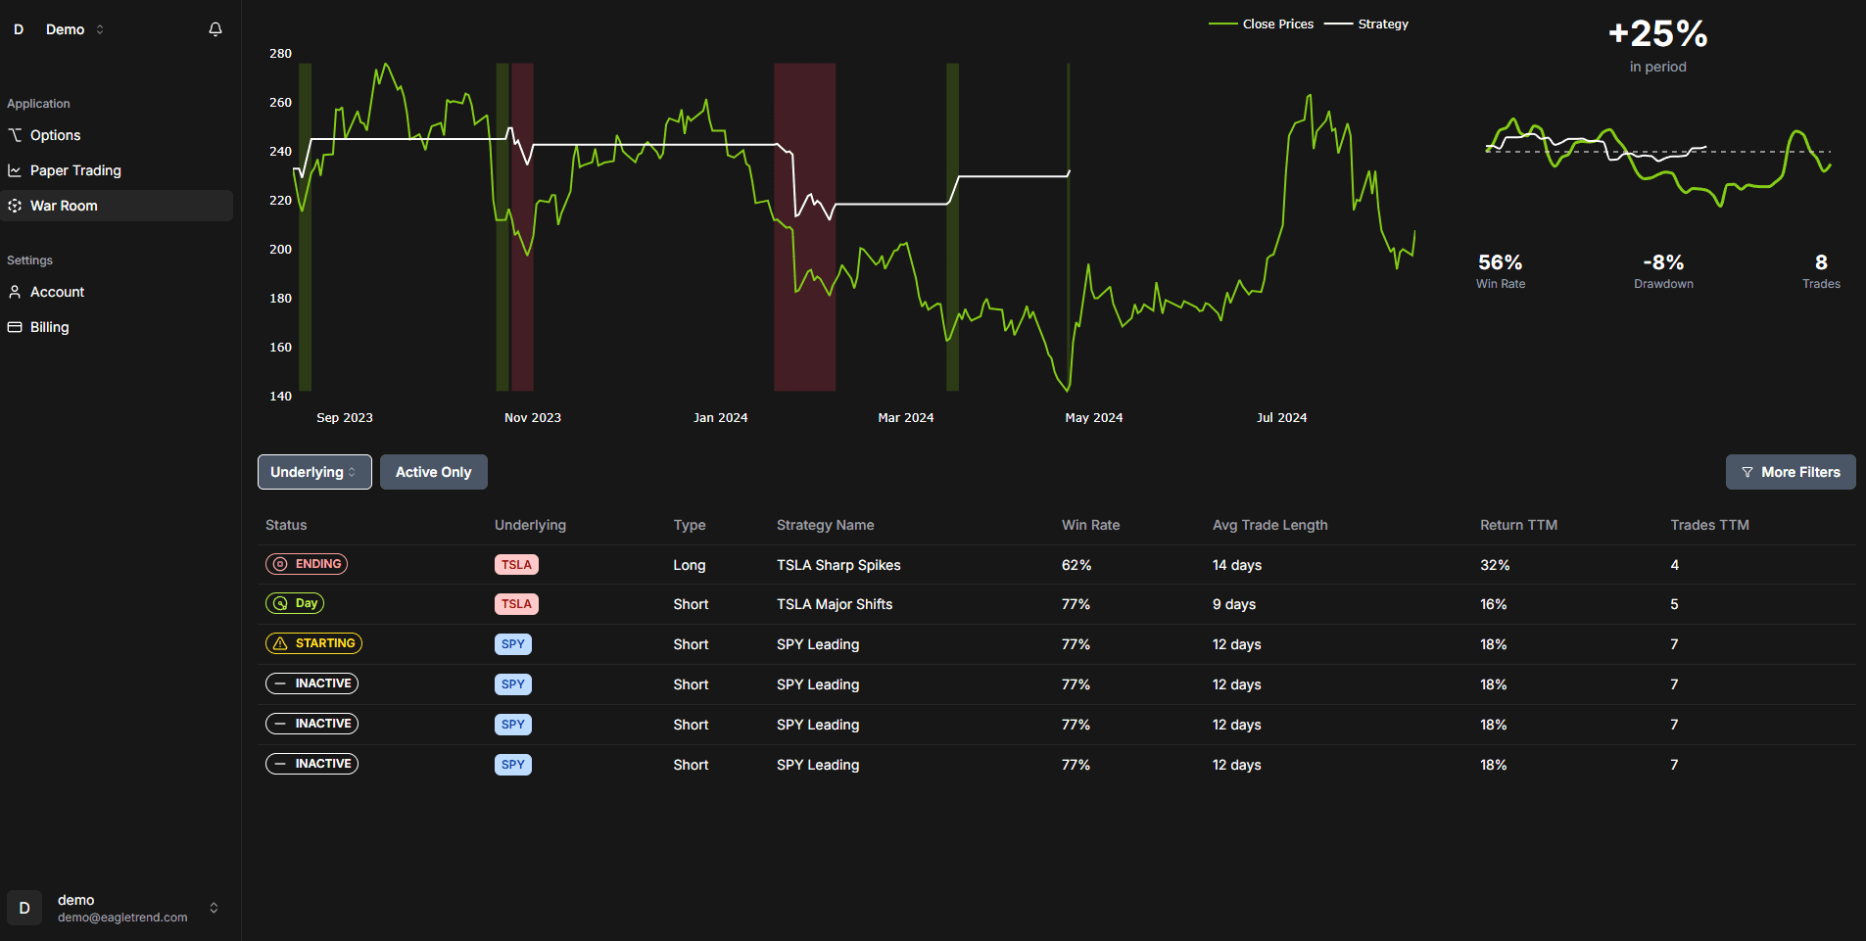Click the mini performance sparkline chart
This screenshot has width=1866, height=941.
(x=1658, y=162)
